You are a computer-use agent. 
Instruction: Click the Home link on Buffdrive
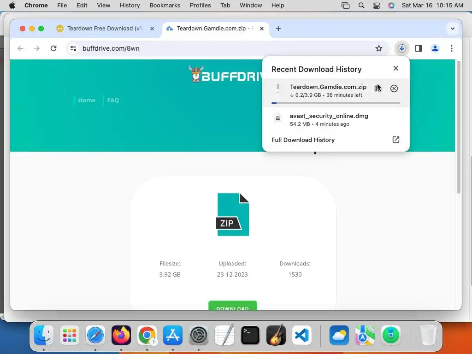(x=87, y=100)
